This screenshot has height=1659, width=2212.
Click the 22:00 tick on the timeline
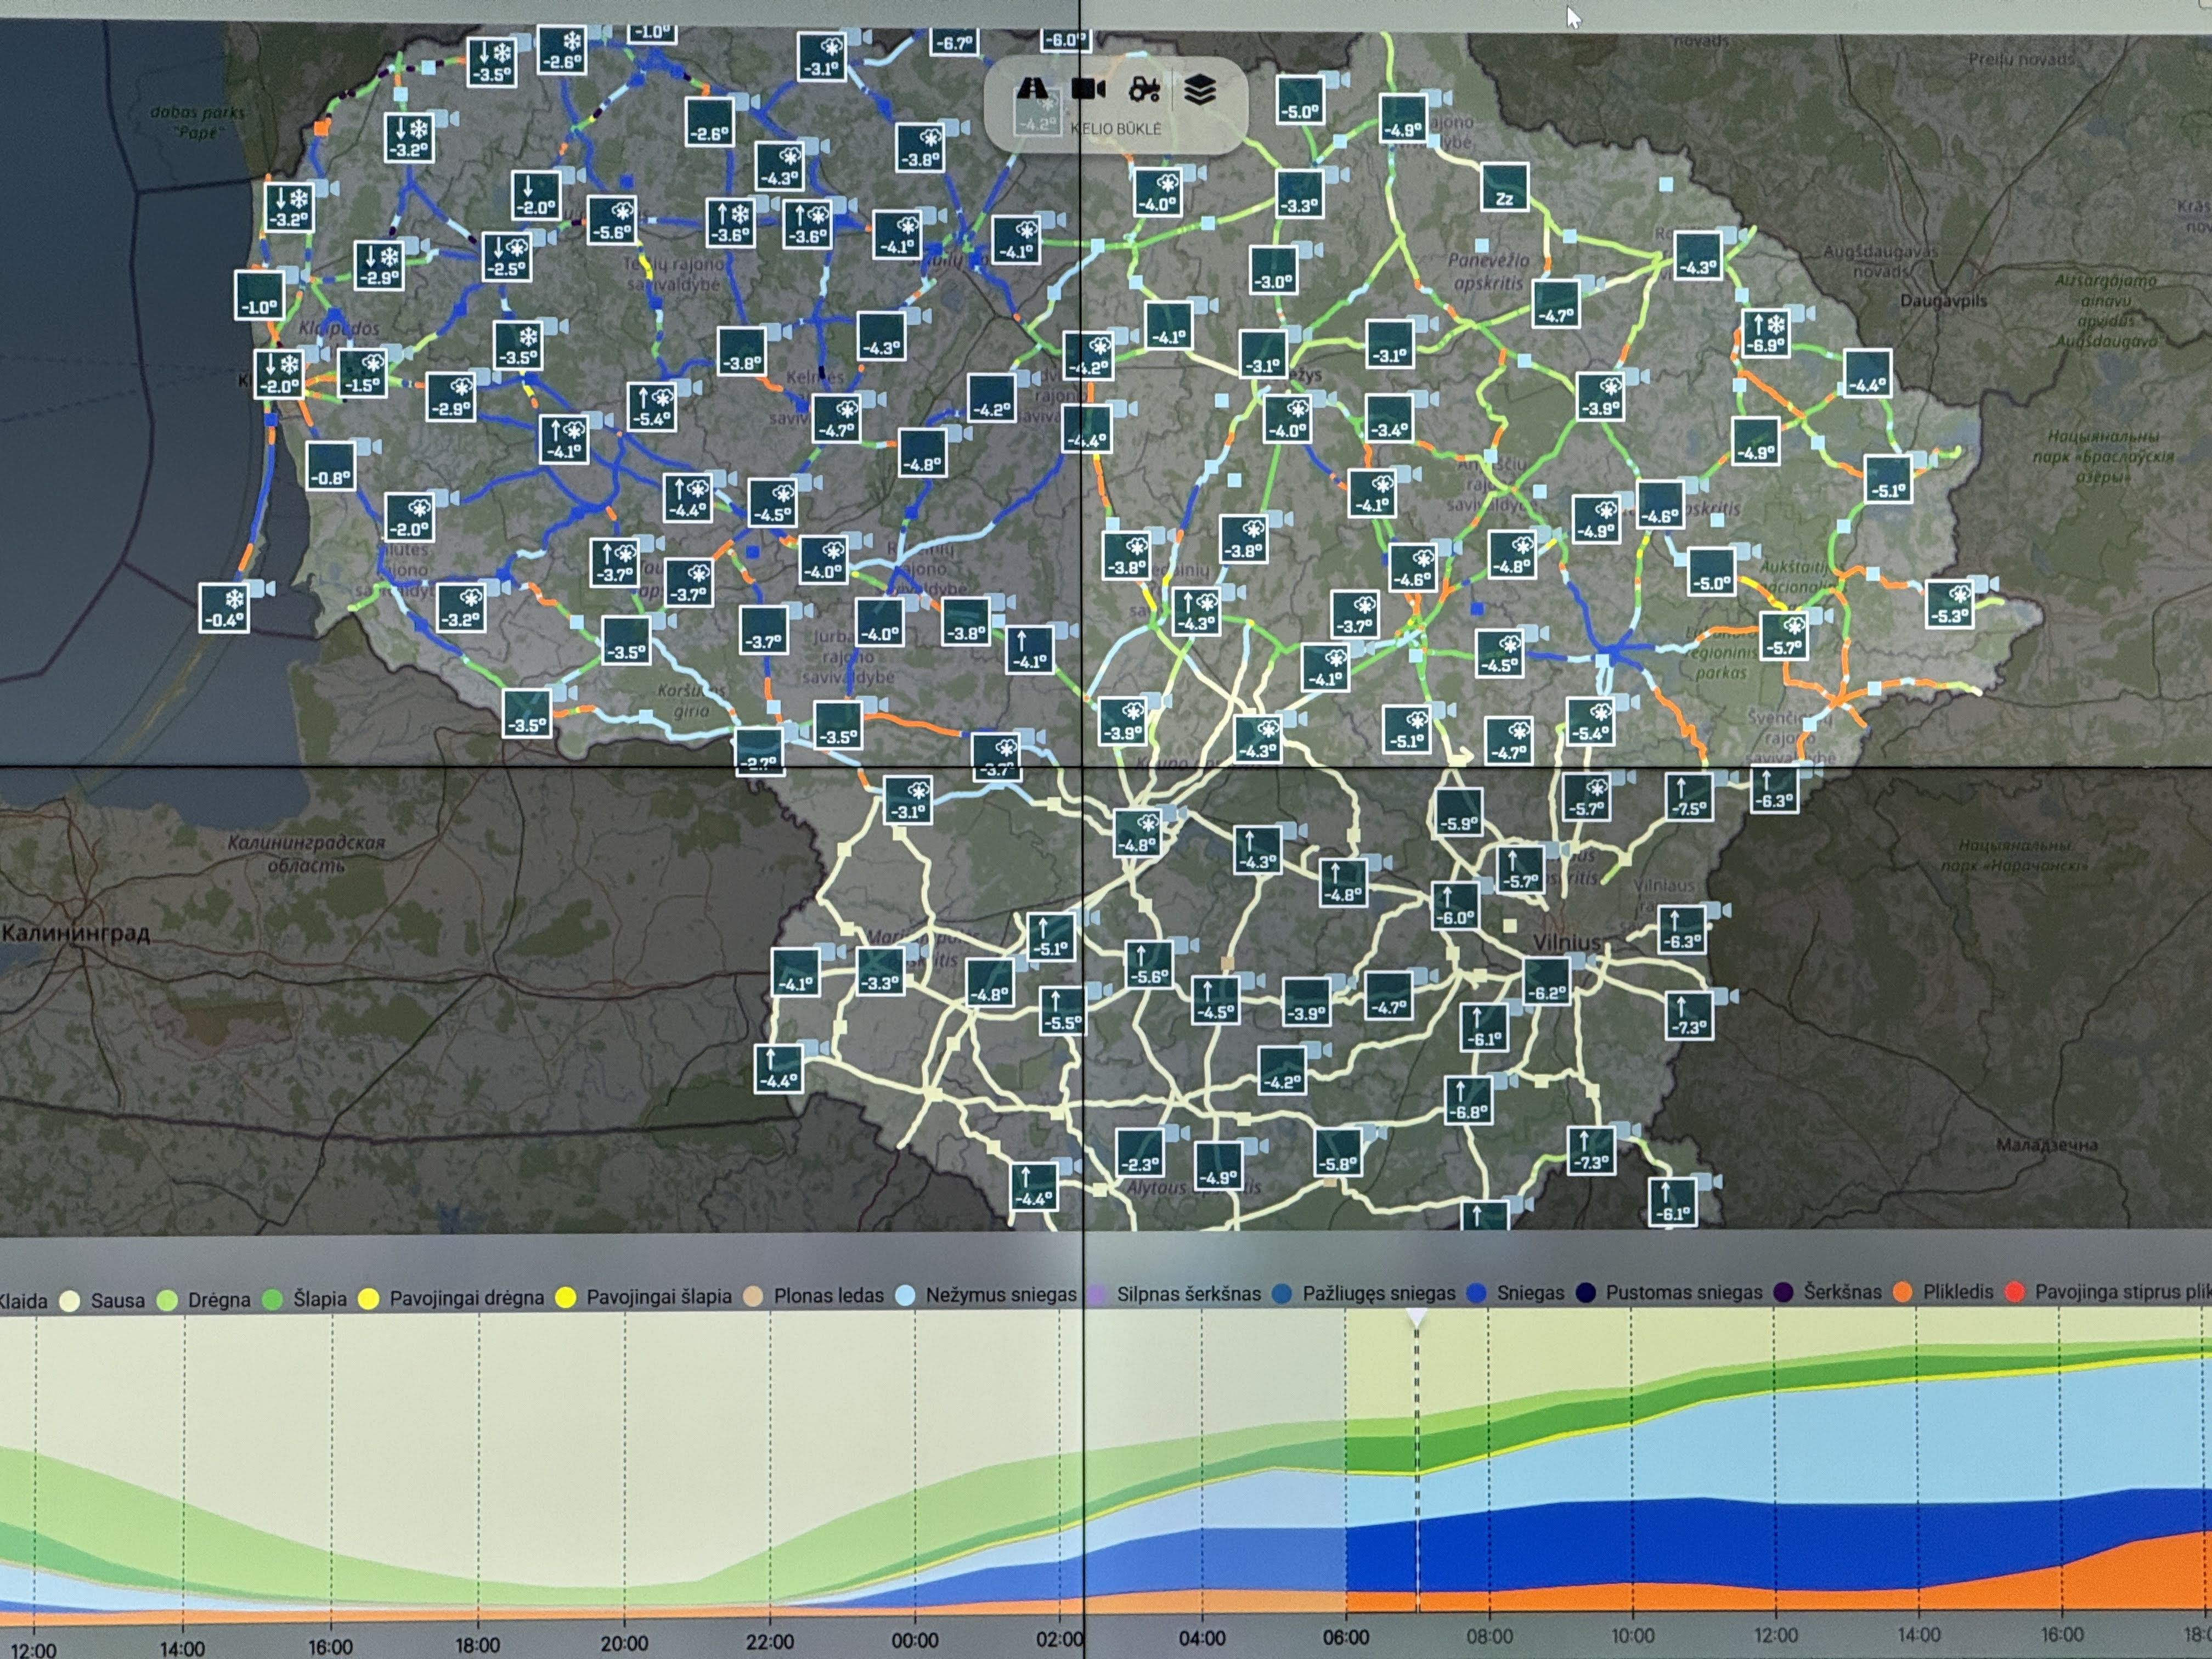[x=769, y=1642]
